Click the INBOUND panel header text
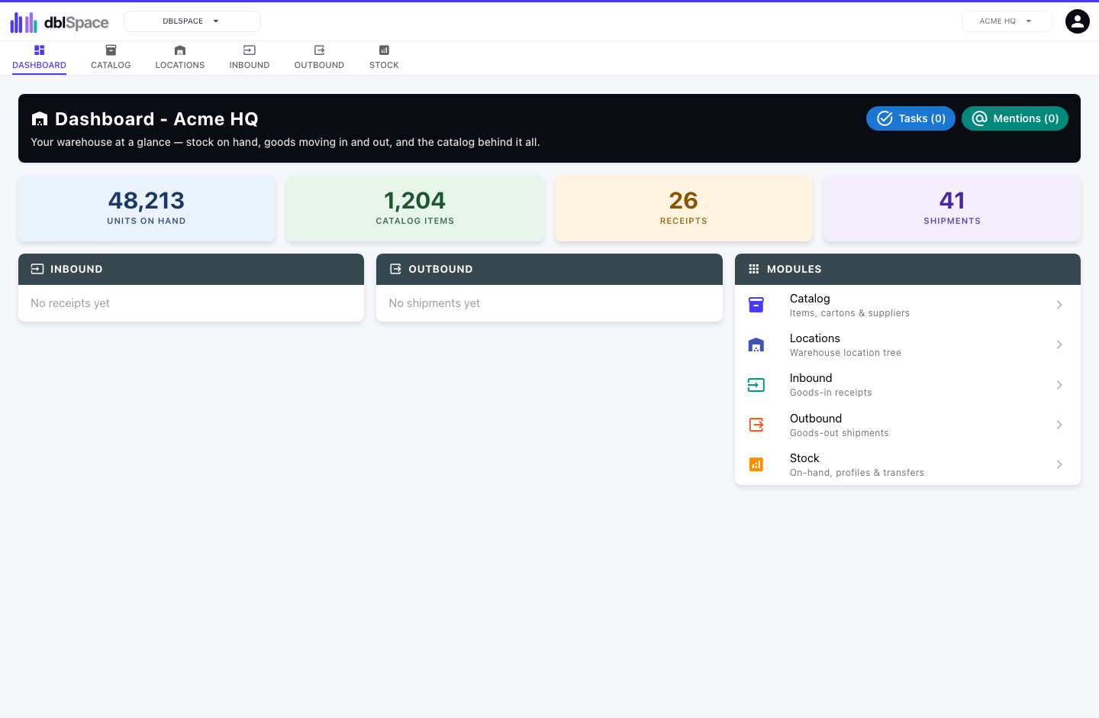This screenshot has width=1099, height=718. click(76, 269)
